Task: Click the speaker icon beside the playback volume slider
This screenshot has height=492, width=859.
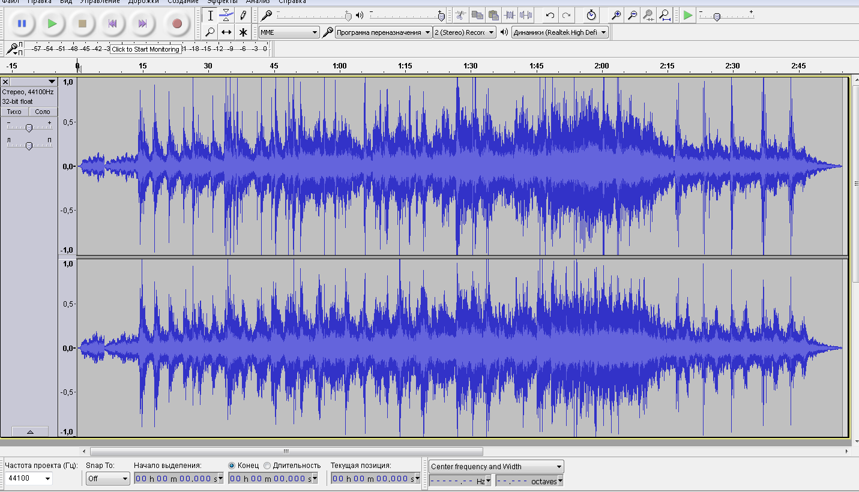Action: pyautogui.click(x=360, y=15)
